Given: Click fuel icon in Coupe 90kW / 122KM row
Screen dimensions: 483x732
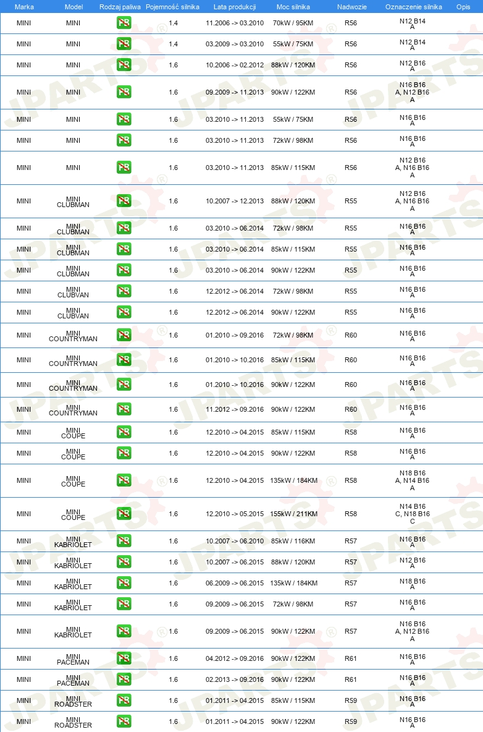Looking at the screenshot, I should click(124, 453).
